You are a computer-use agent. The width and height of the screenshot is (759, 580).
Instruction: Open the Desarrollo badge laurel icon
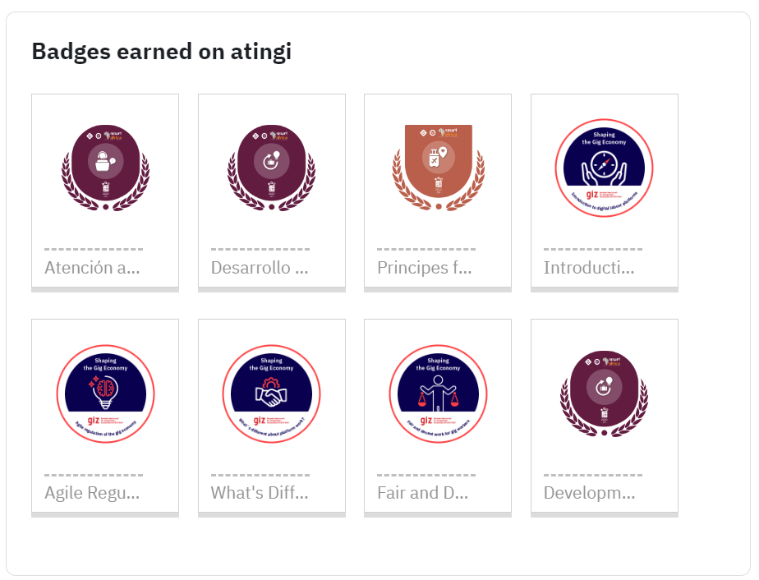272,168
